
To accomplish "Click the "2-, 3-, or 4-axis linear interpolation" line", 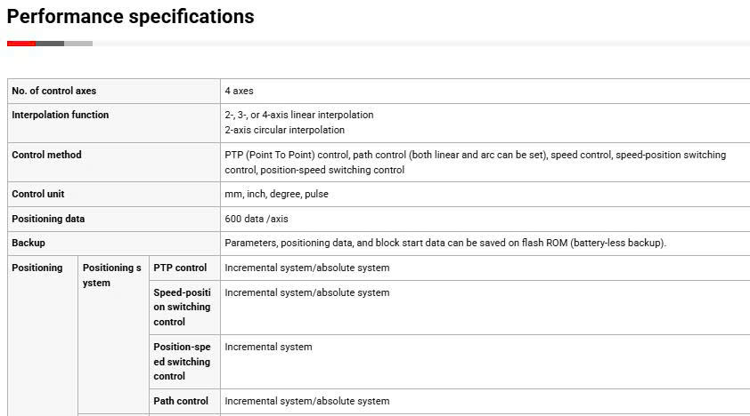I will click(x=298, y=115).
